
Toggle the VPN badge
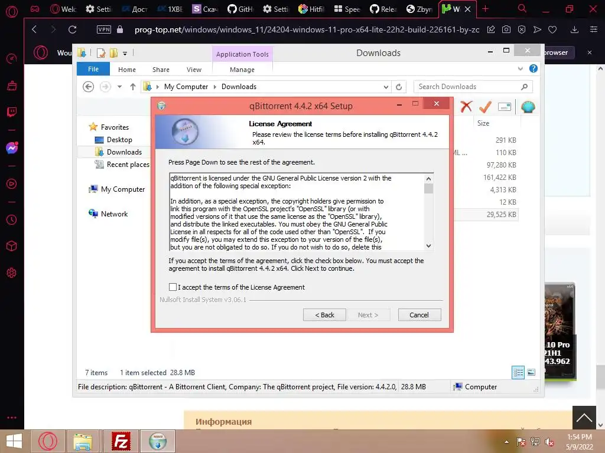pyautogui.click(x=104, y=29)
